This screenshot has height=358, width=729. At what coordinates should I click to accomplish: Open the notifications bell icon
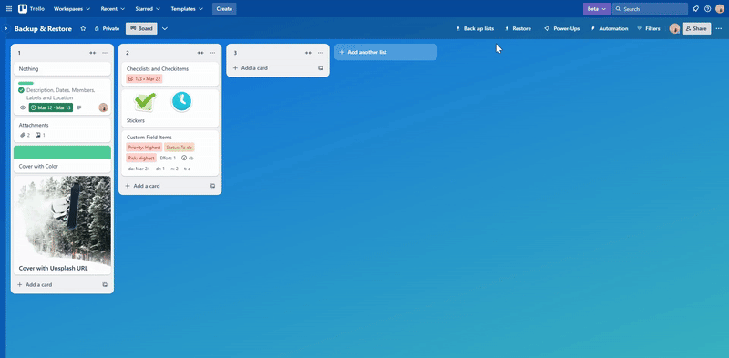coord(695,9)
